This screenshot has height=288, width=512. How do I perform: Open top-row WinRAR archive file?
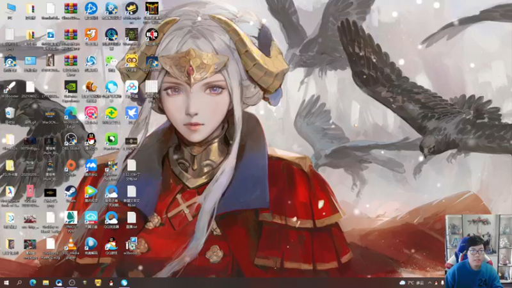click(71, 9)
